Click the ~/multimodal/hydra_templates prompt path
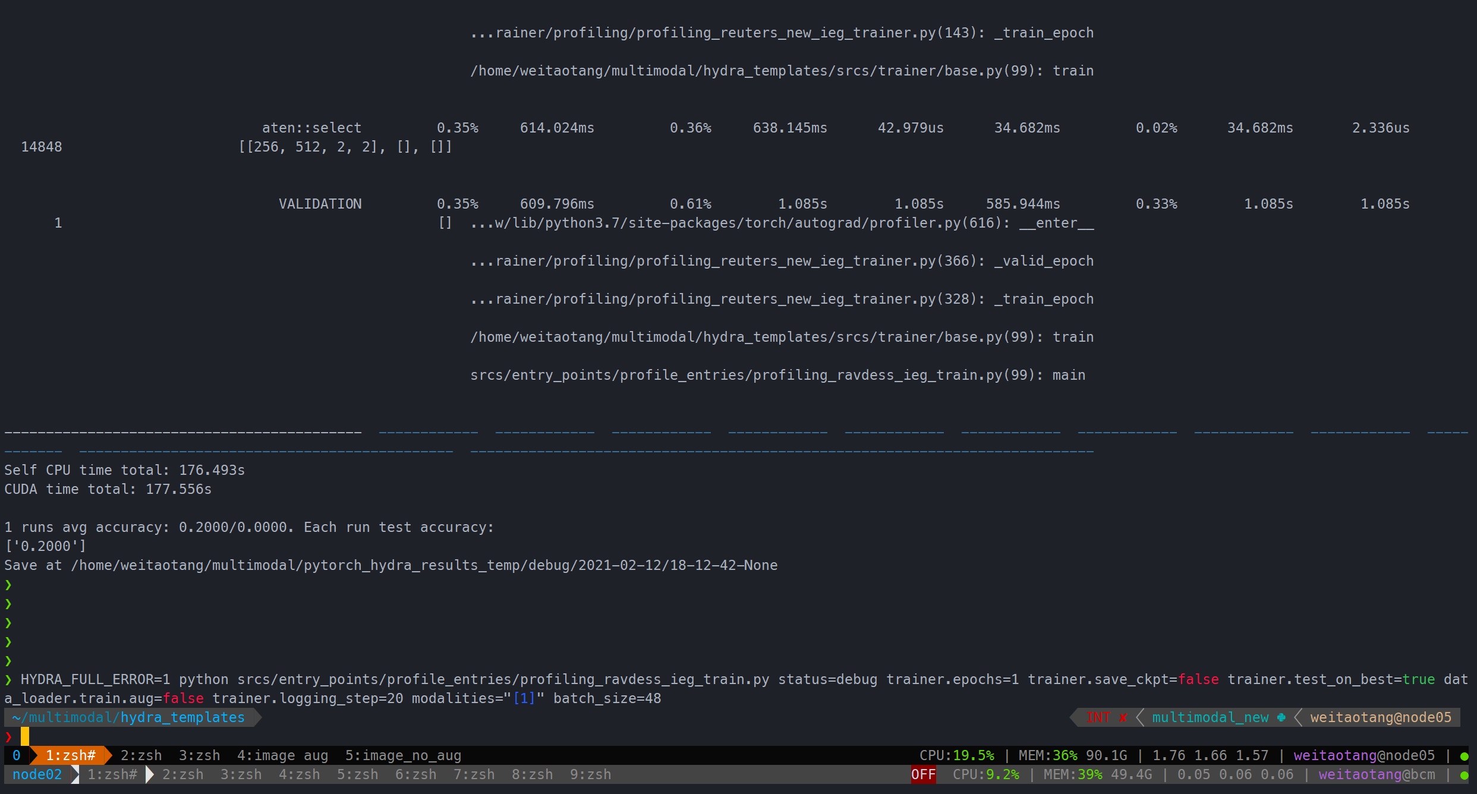The width and height of the screenshot is (1477, 794). (128, 717)
